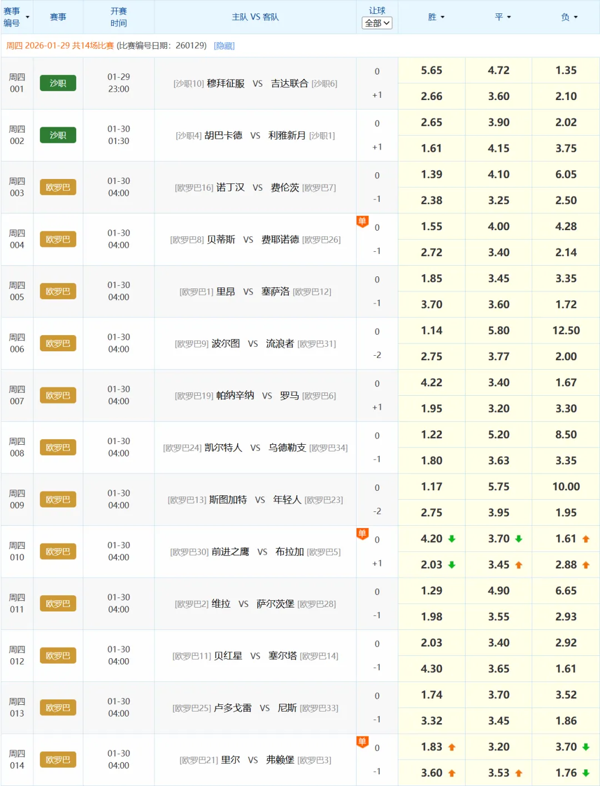This screenshot has height=786, width=600.
Task: Click orange up arrow beside 1.83 odds
Action: click(452, 747)
